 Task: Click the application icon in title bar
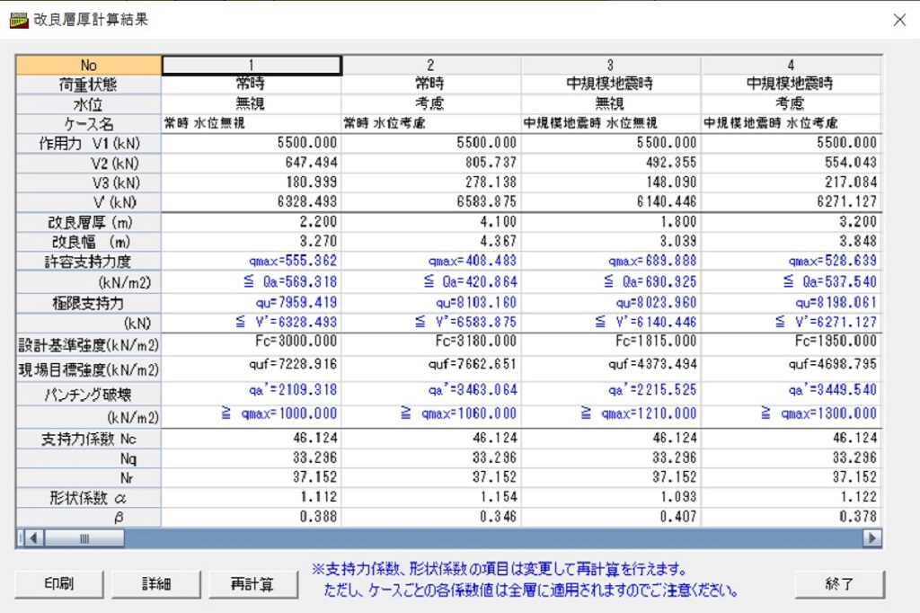coord(19,20)
